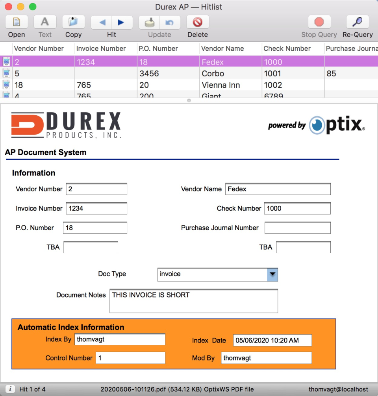Select the Text tool icon
378x396 pixels.
45,22
